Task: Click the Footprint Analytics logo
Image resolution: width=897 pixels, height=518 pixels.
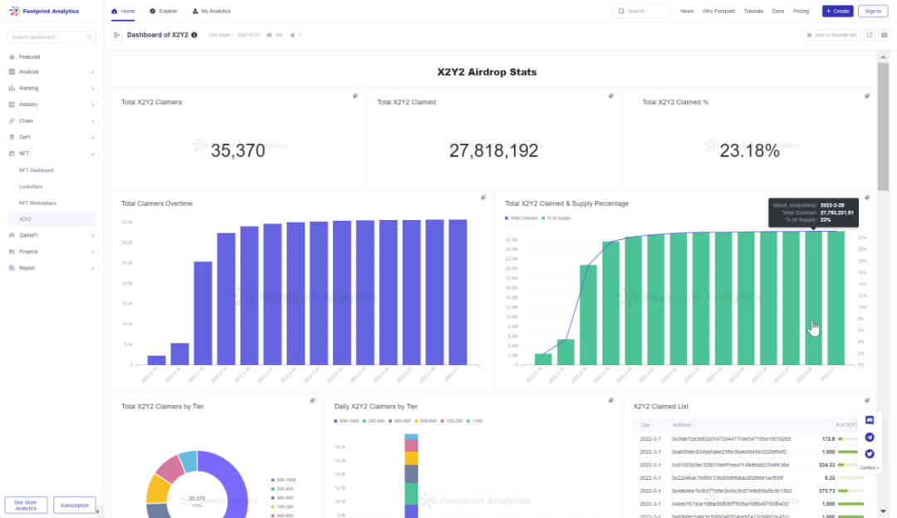Action: pos(44,11)
